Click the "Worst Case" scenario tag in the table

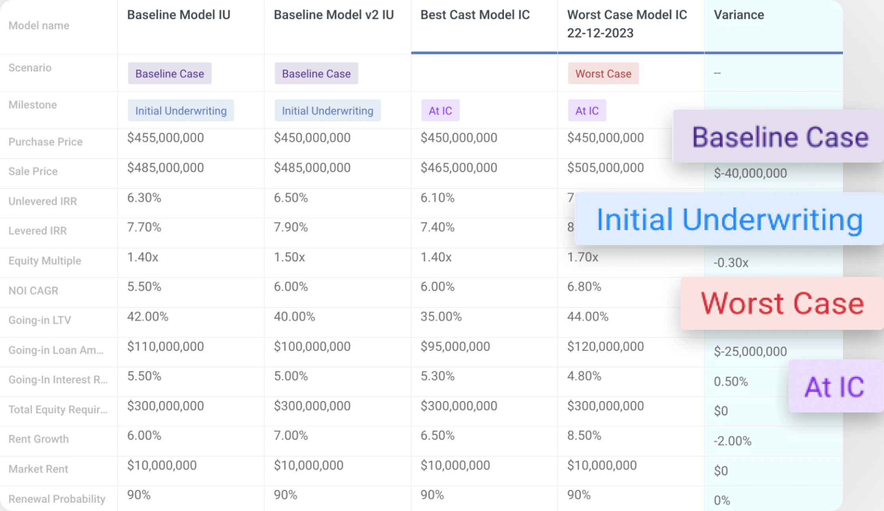click(603, 73)
